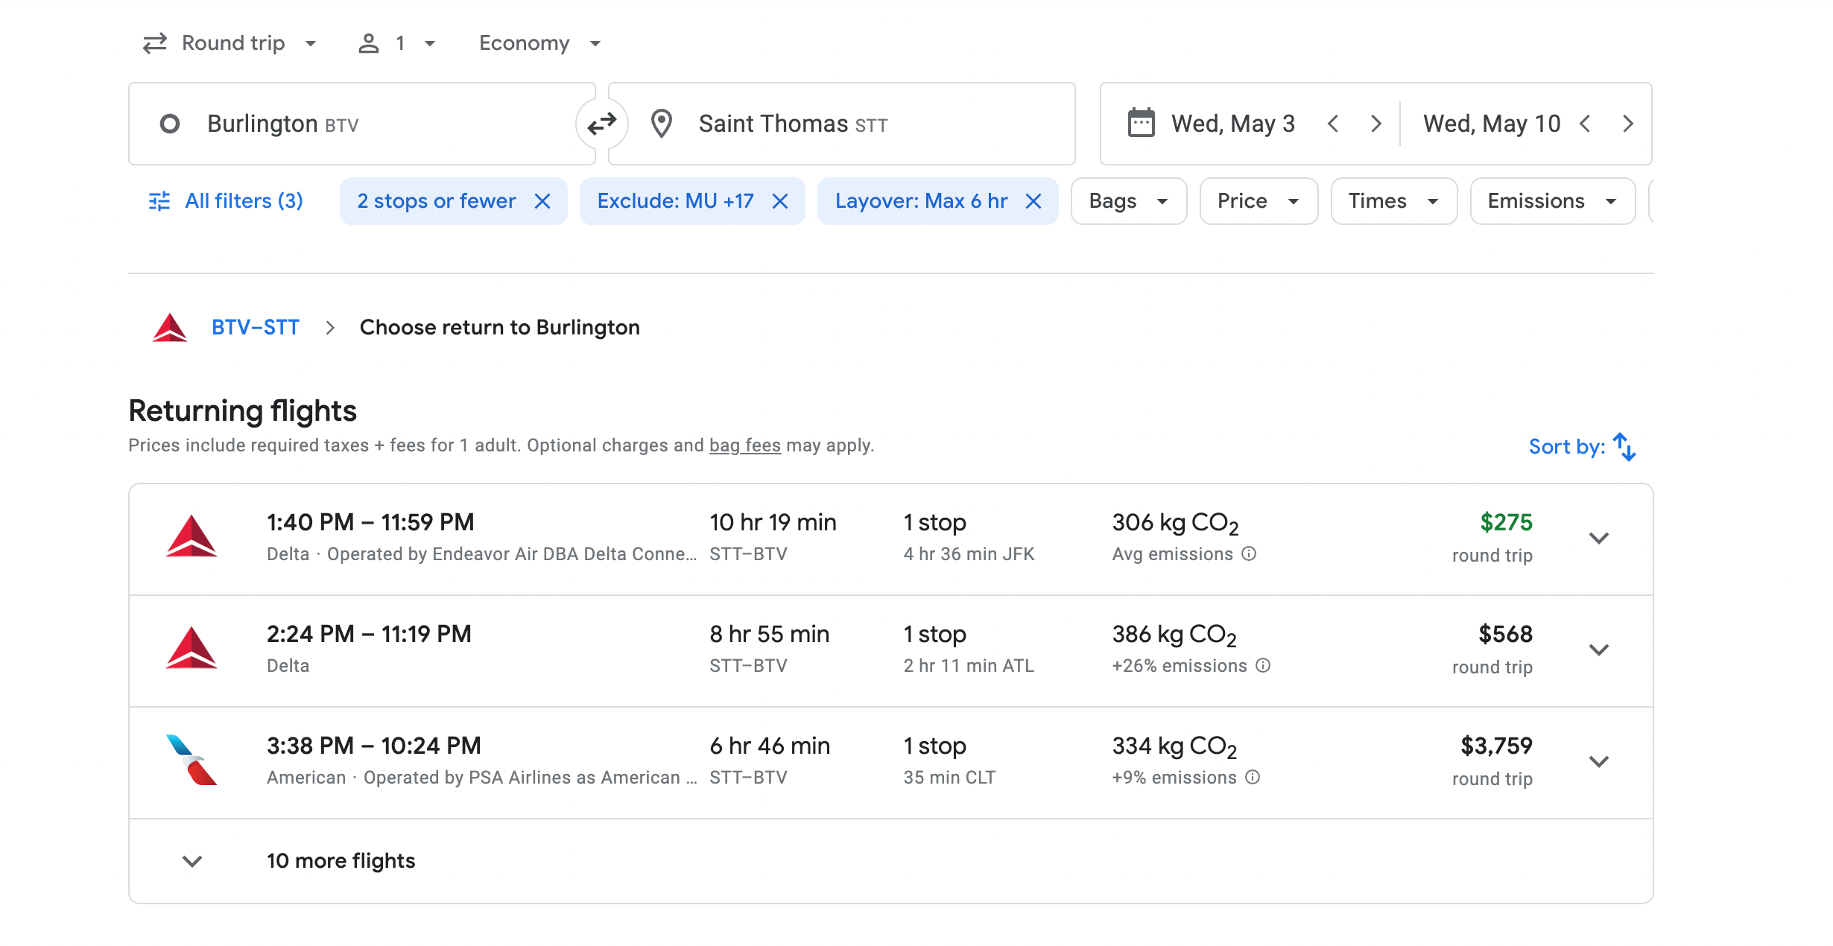
Task: Open the Bags filter menu
Action: pos(1128,201)
